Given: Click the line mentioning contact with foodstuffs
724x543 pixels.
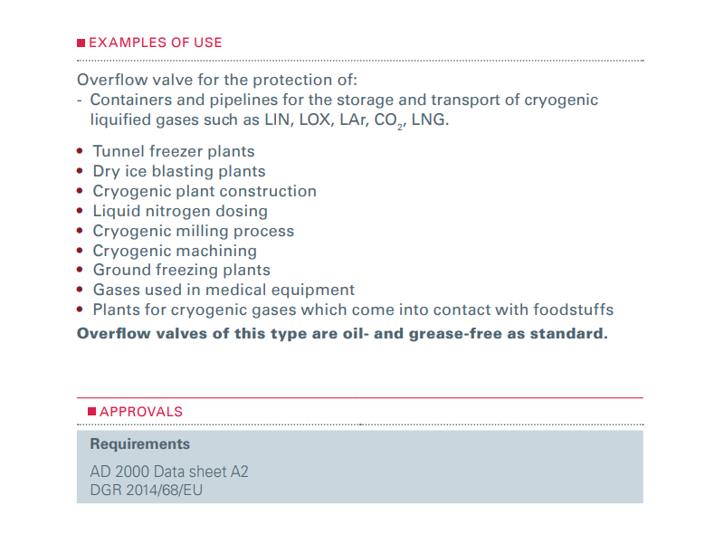Looking at the screenshot, I should coord(353,310).
